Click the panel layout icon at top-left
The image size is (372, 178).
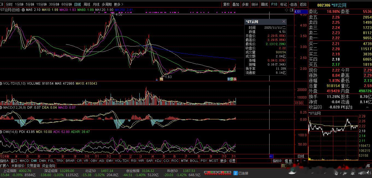[x=2, y=4]
